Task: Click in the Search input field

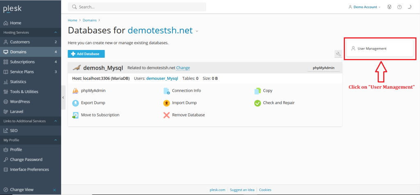Action: [x=137, y=7]
